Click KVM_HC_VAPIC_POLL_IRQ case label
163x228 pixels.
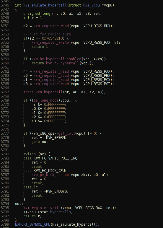click(56, 158)
